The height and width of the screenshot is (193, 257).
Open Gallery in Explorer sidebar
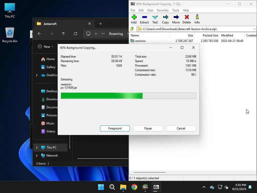(x=48, y=67)
